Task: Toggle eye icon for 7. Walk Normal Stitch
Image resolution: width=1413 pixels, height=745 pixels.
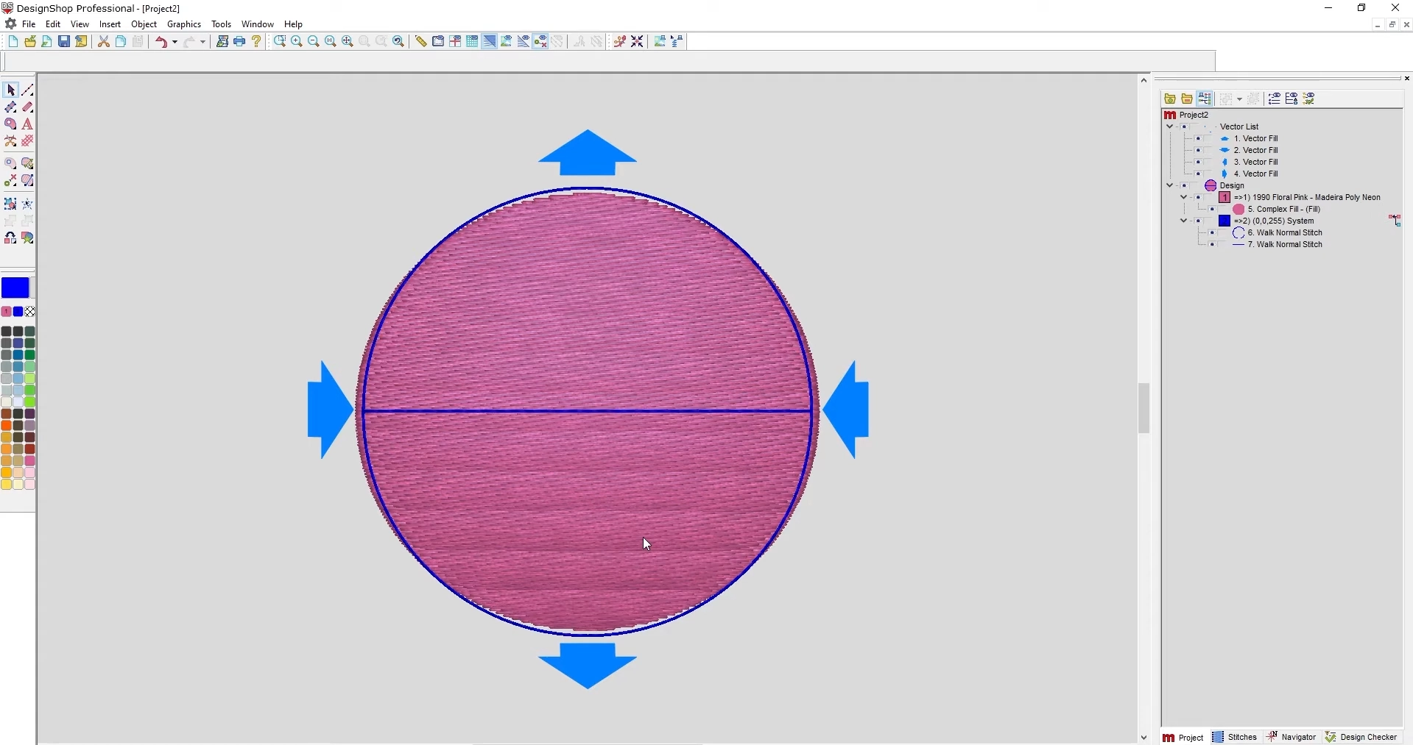Action: pyautogui.click(x=1212, y=245)
